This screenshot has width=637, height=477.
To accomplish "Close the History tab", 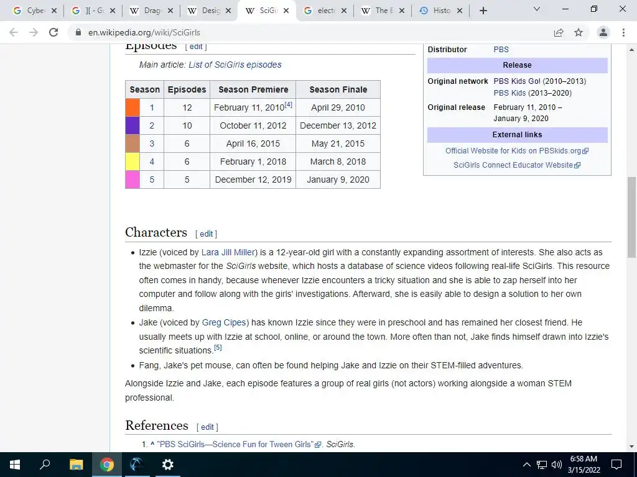I will click(460, 11).
